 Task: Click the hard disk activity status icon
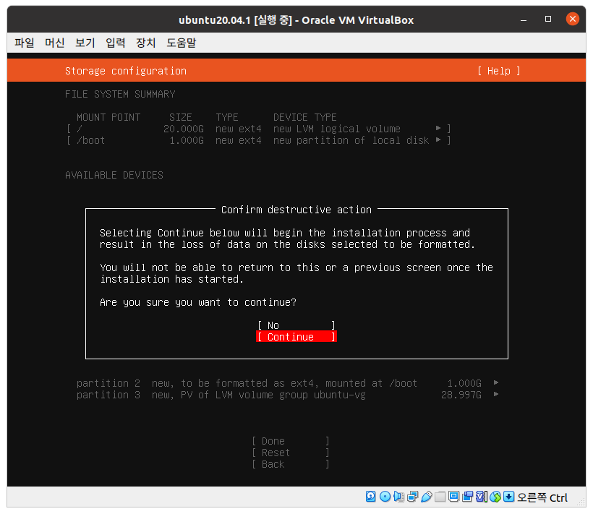(370, 497)
